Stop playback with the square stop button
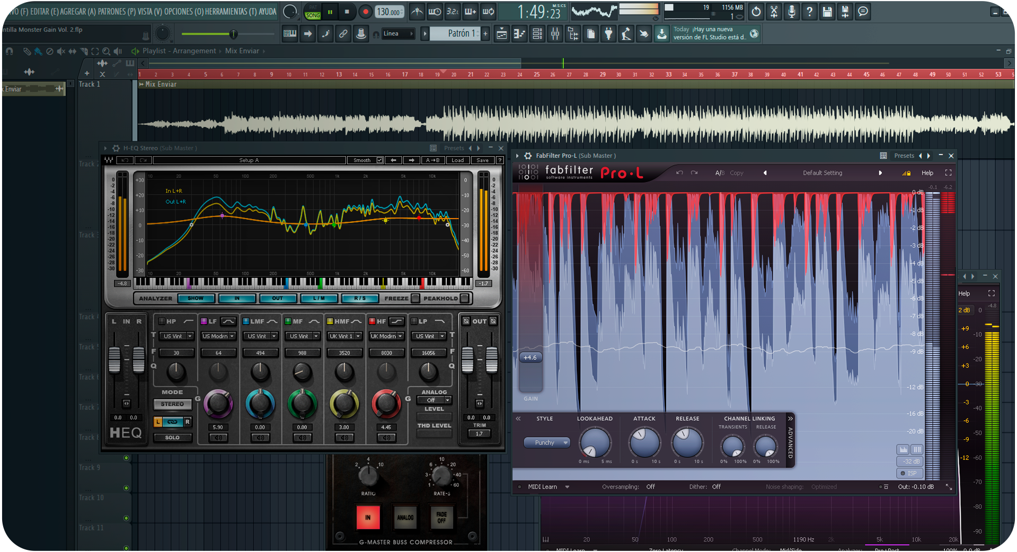The image size is (1017, 552). [x=347, y=12]
